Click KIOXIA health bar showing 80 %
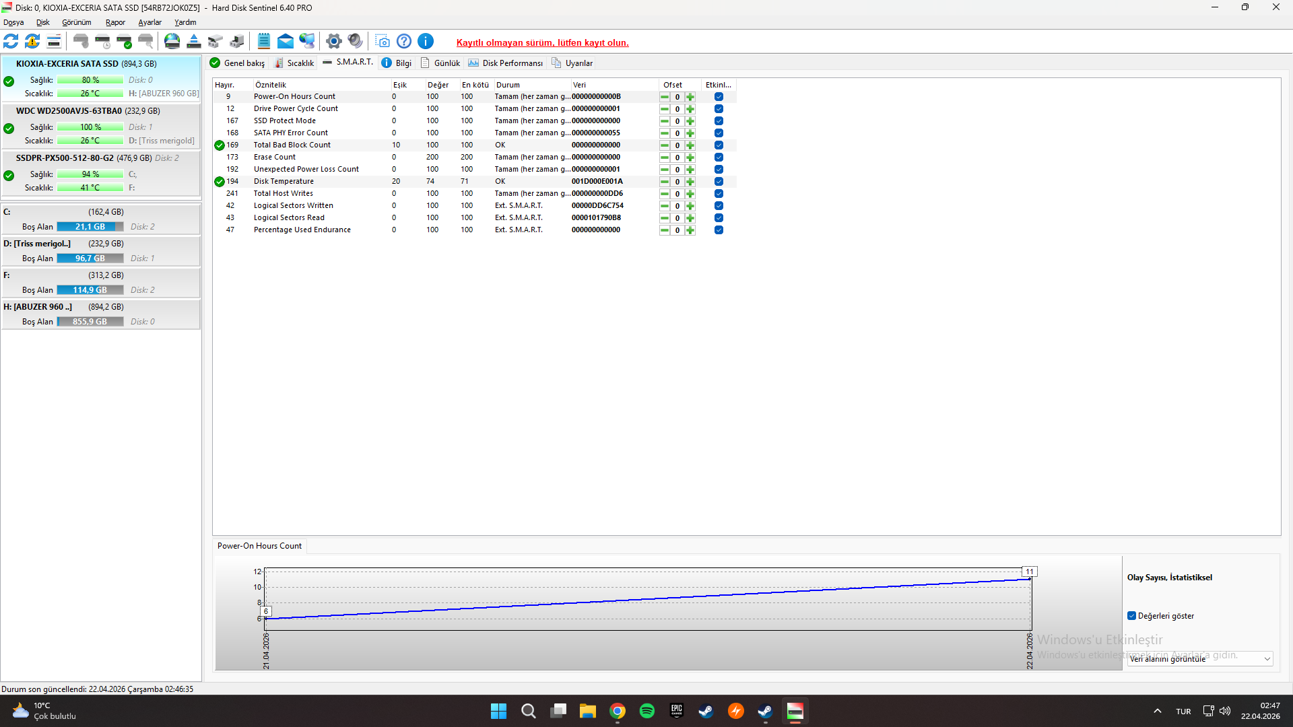The height and width of the screenshot is (727, 1293). pyautogui.click(x=90, y=80)
